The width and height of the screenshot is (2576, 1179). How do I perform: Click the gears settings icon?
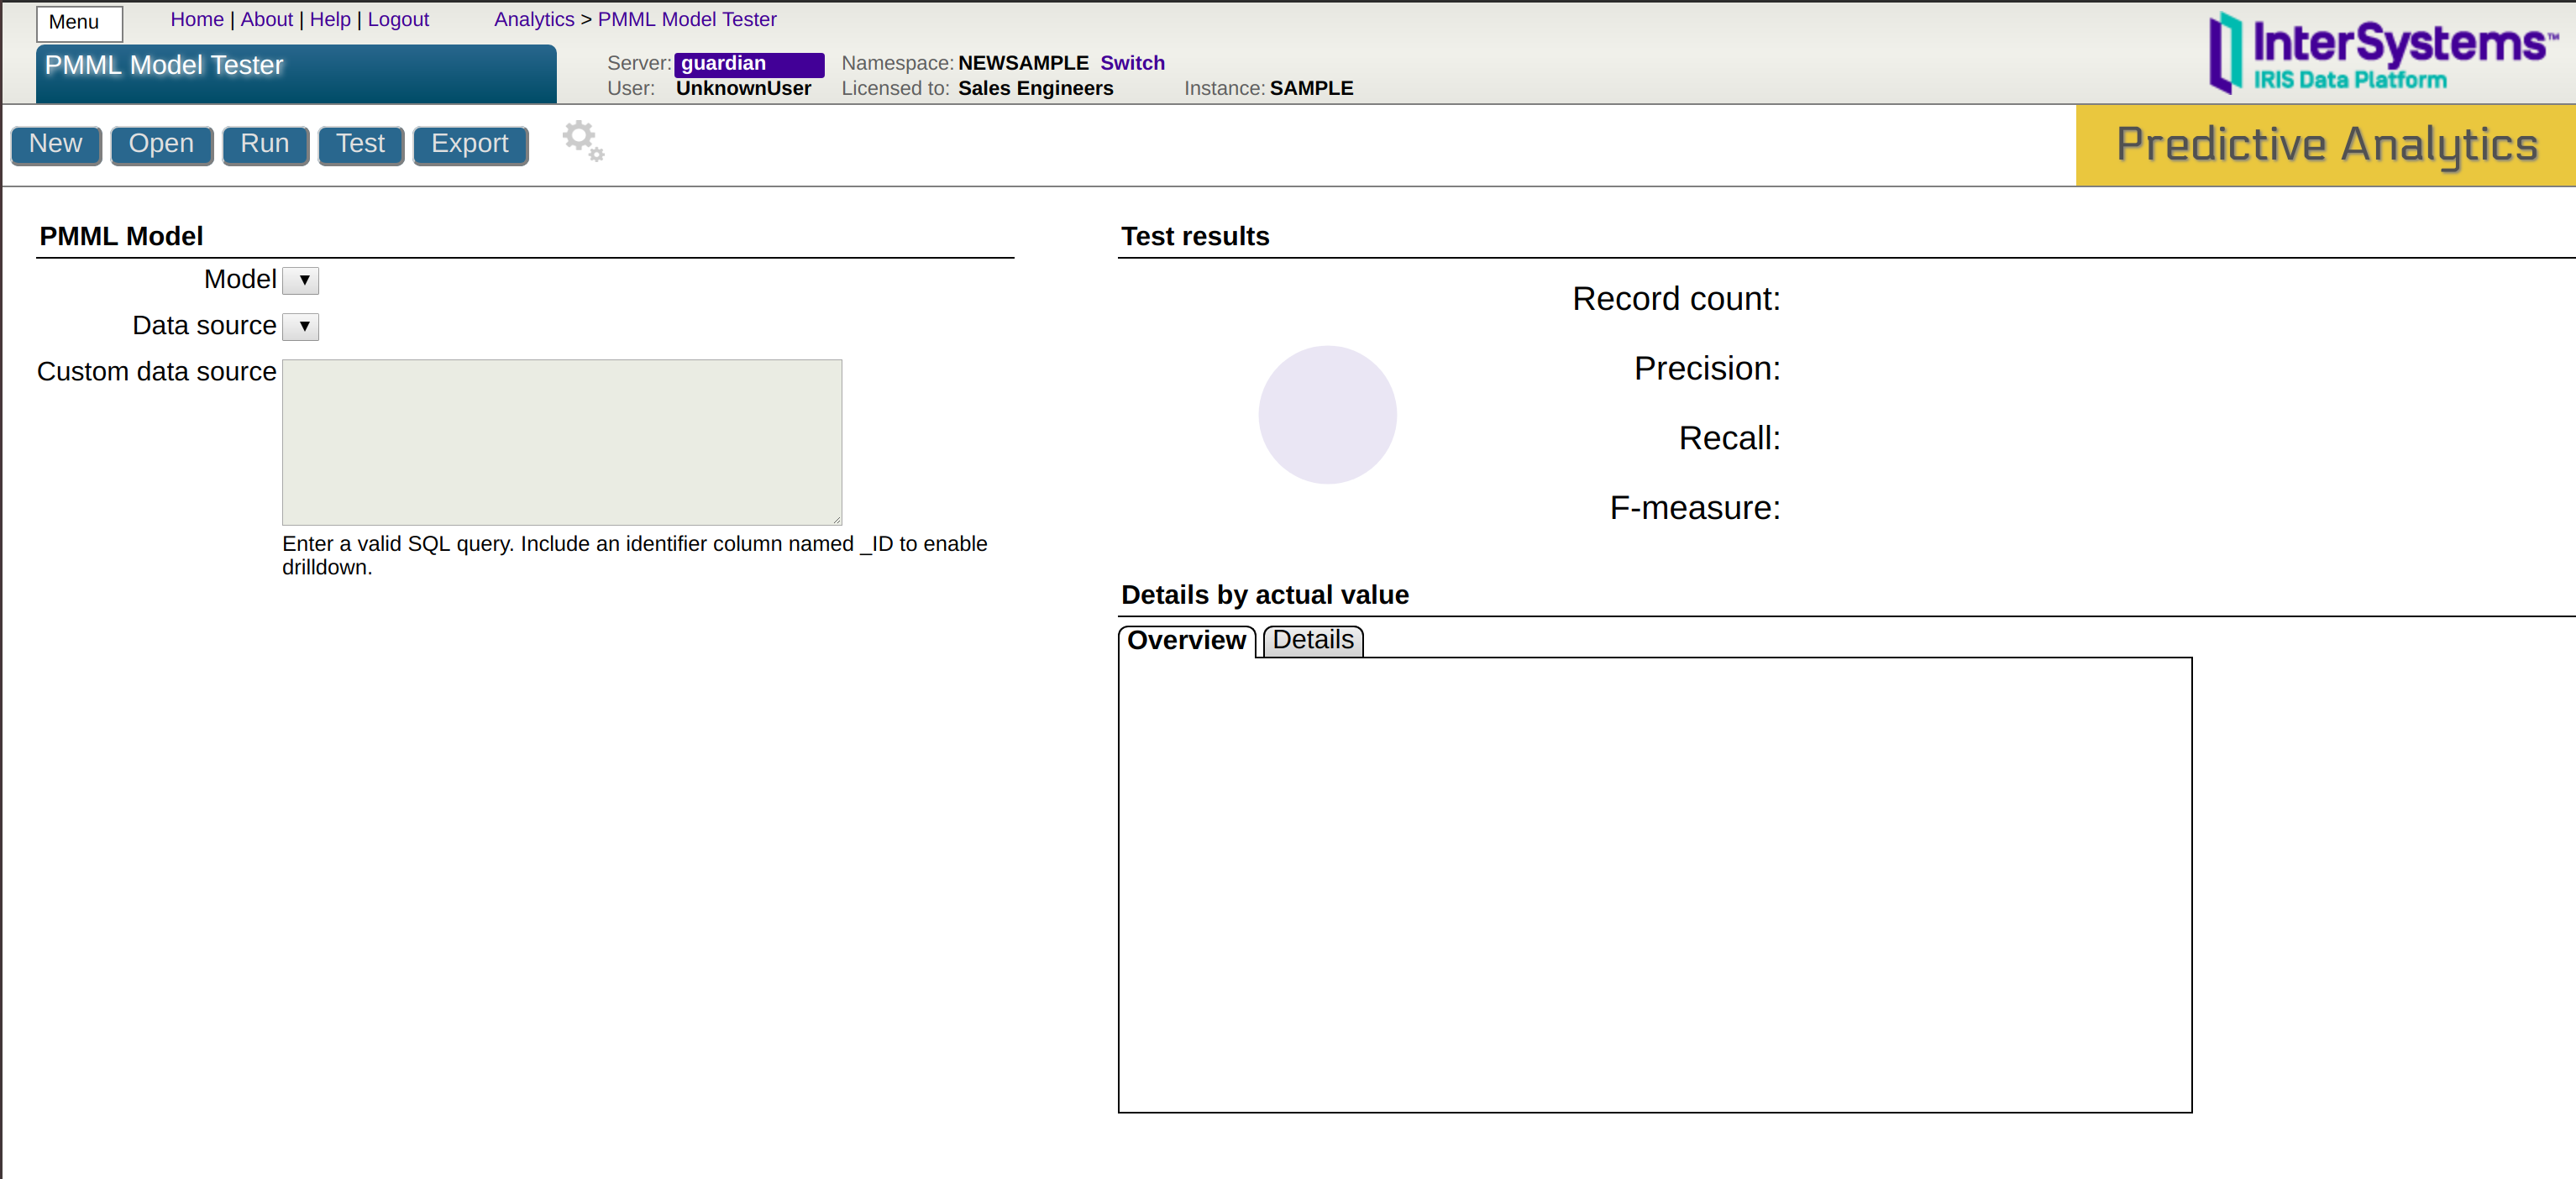[583, 141]
